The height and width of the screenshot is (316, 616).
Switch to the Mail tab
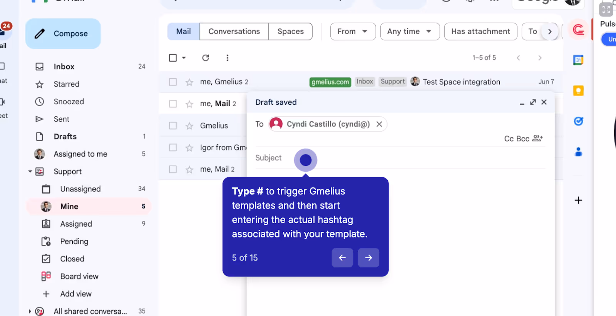click(x=184, y=32)
